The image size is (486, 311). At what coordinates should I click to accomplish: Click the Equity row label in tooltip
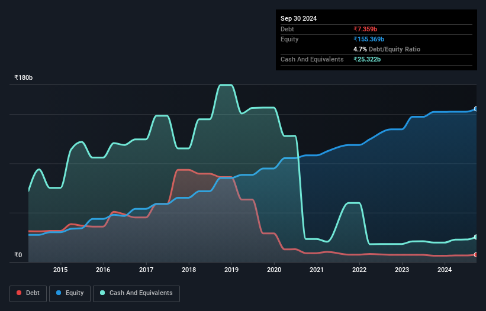(x=289, y=39)
